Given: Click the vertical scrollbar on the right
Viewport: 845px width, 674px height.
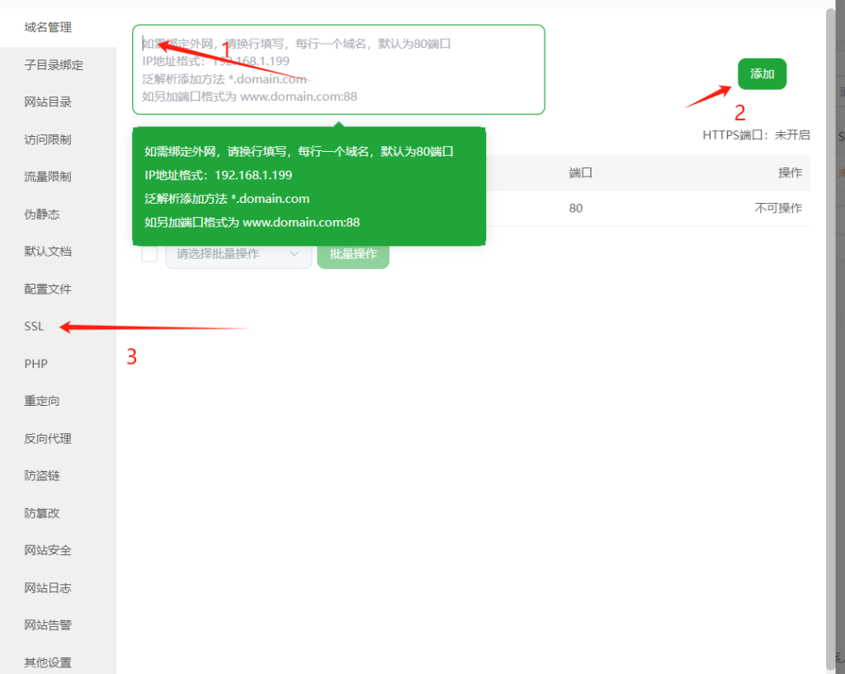Looking at the screenshot, I should (831, 330).
